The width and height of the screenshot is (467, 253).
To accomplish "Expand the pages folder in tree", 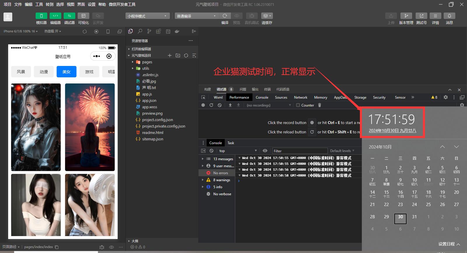I will point(133,62).
